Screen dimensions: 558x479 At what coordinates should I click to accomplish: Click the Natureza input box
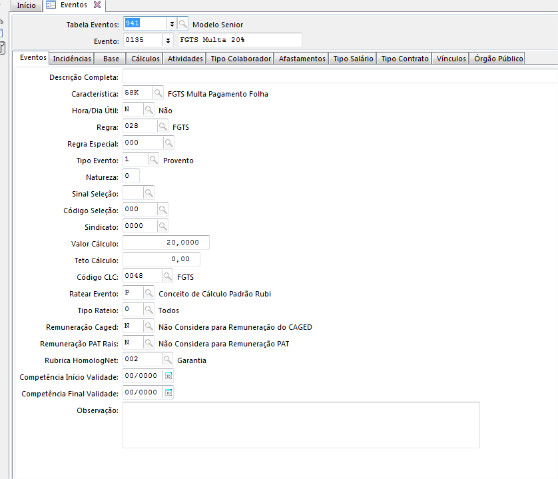coord(131,177)
